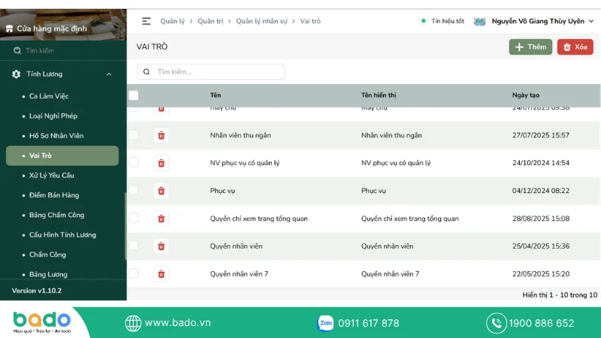The height and width of the screenshot is (338, 601).
Task: Click Quản lý breadcrumb link
Action: click(x=173, y=21)
